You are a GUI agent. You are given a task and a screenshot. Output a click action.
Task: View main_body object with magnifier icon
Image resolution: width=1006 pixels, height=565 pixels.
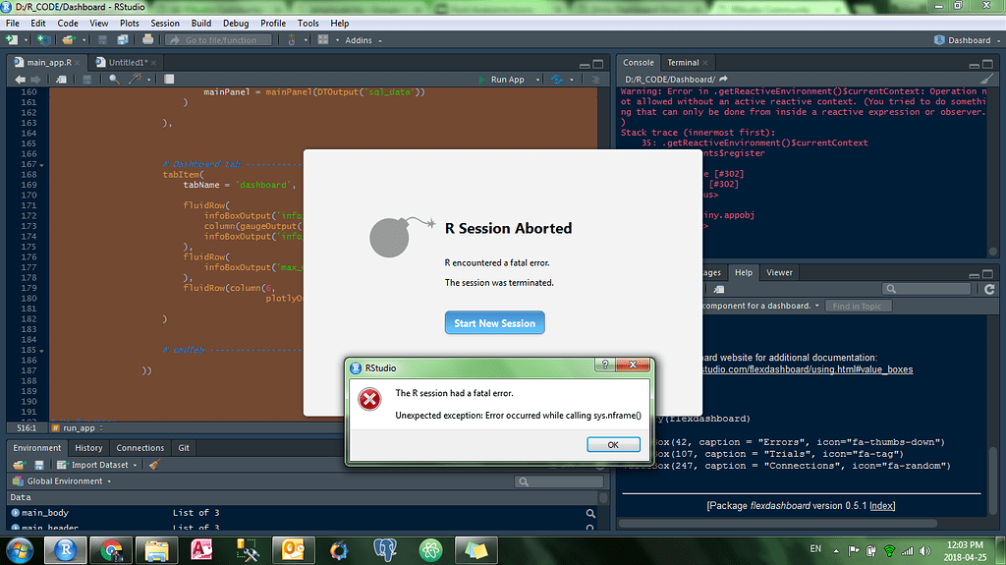[x=590, y=513]
